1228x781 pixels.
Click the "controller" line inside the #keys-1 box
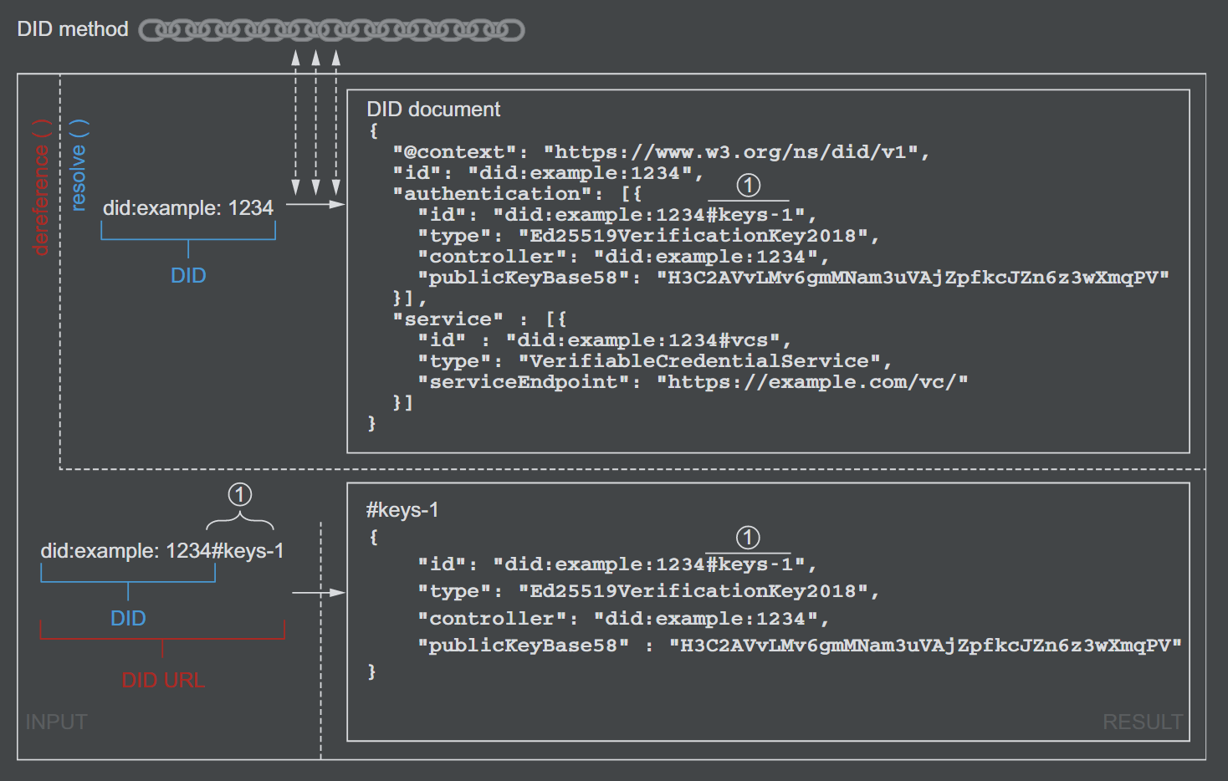tap(623, 618)
